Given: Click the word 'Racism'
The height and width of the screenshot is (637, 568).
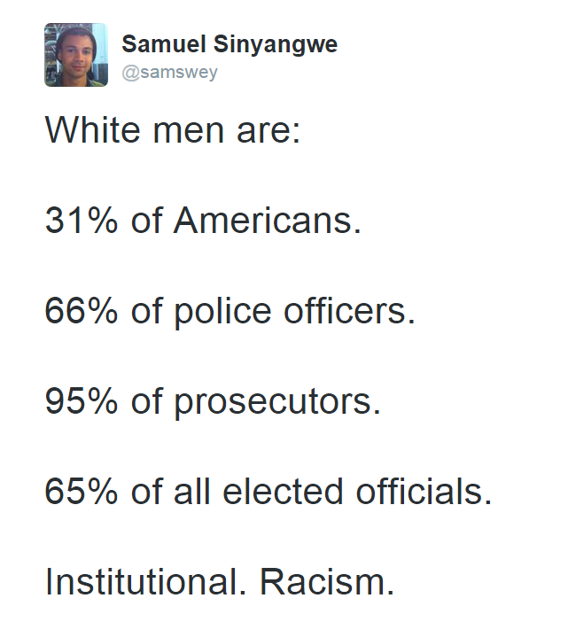Looking at the screenshot, I should [x=322, y=582].
